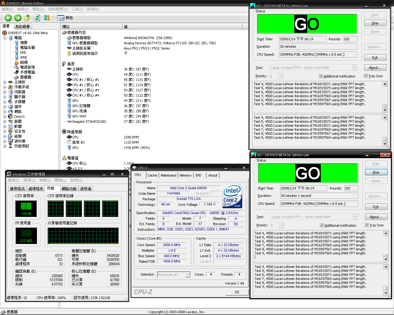Select the 摘要 summary tree item

[24, 43]
